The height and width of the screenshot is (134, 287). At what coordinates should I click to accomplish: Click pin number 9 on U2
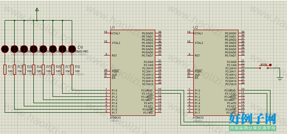click(189, 54)
